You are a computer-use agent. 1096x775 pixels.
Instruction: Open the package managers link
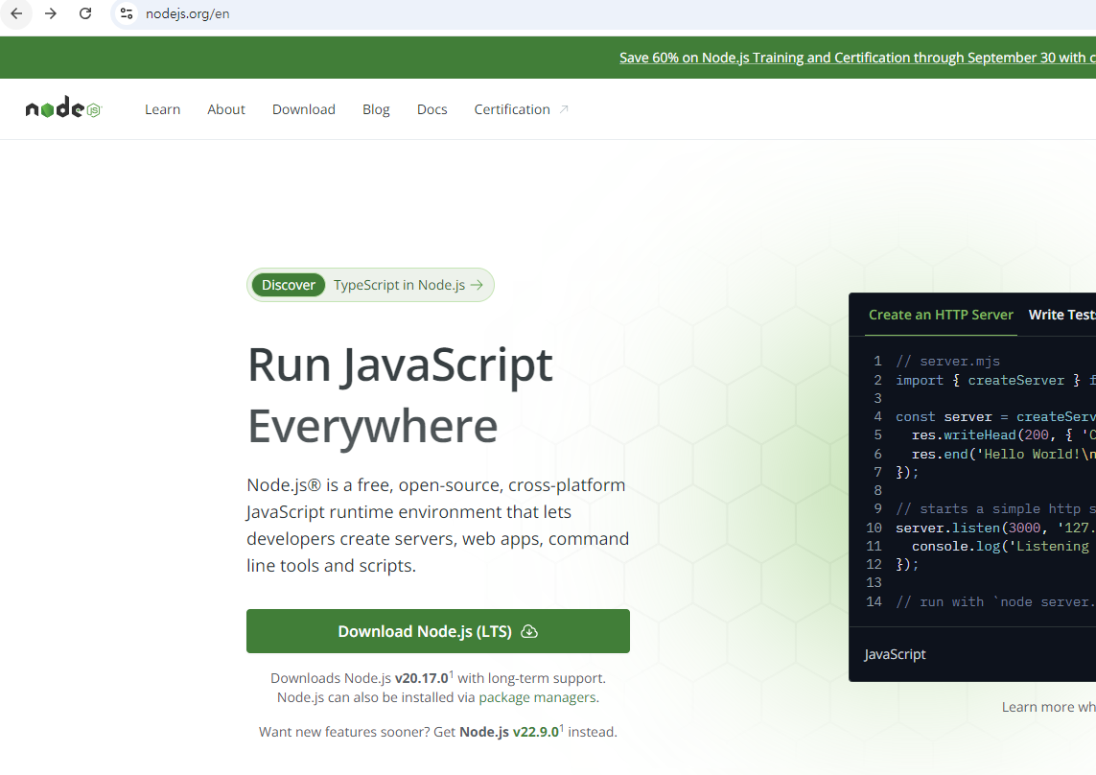[538, 697]
